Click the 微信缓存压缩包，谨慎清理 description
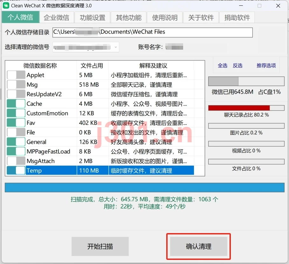The image size is (289, 264). coord(144,94)
